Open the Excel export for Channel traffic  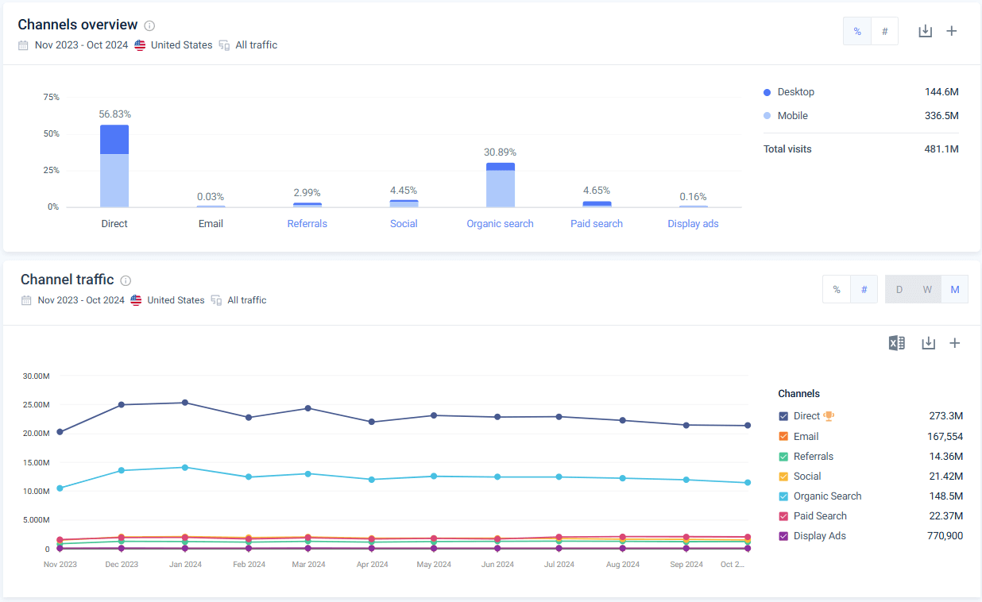coord(896,342)
